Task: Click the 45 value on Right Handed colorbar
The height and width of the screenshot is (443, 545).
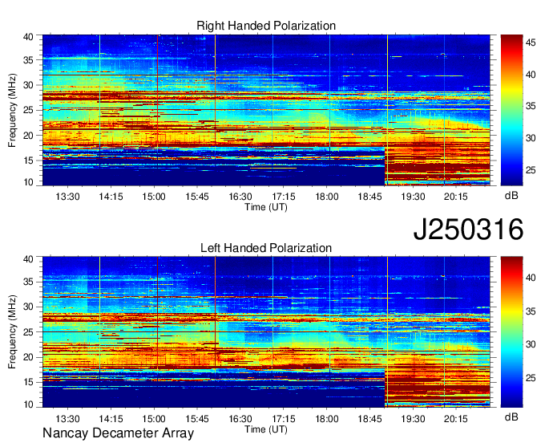Action: click(531, 43)
